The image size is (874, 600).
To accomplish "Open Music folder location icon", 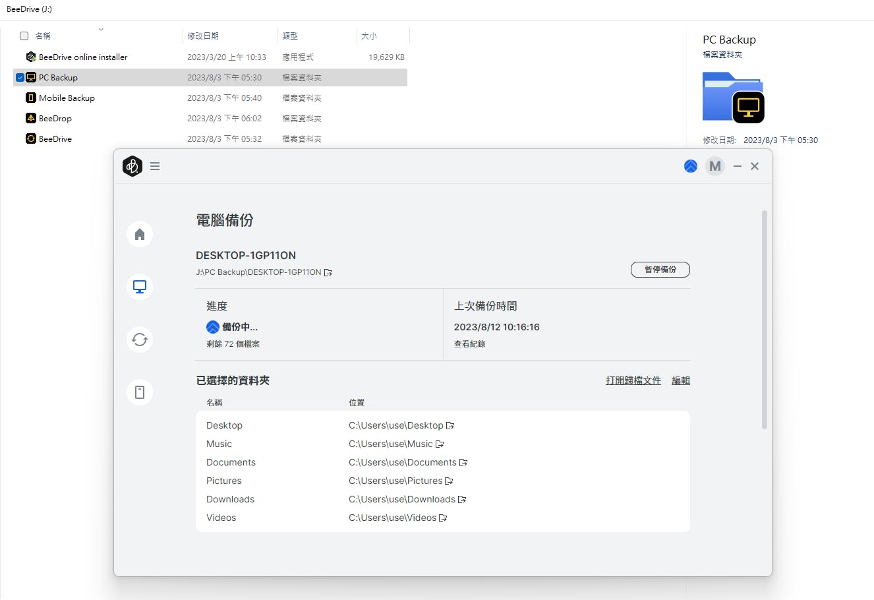I will (440, 444).
